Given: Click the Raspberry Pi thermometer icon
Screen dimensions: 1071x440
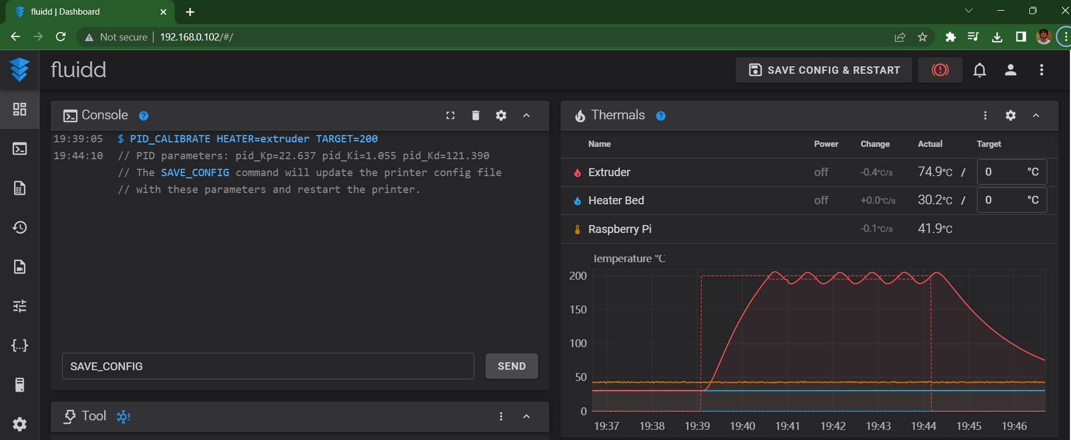Looking at the screenshot, I should (x=577, y=230).
